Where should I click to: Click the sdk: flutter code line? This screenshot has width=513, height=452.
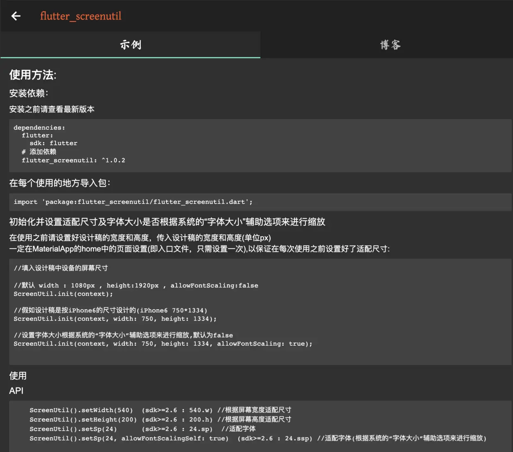(53, 143)
